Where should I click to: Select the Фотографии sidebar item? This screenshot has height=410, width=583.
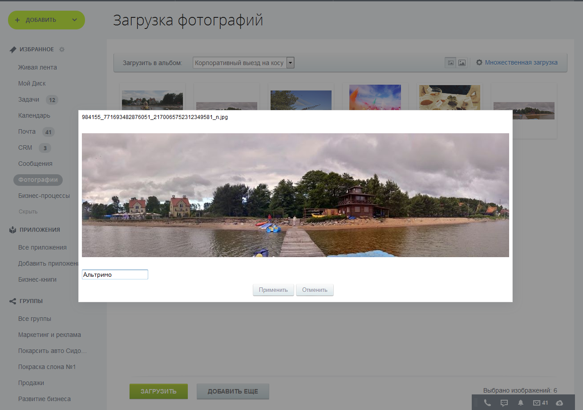tap(38, 180)
